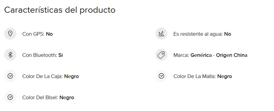Viewport: 274px width, 111px height.
Task: Select the 'Con GPS: No' text
Action: [38, 34]
